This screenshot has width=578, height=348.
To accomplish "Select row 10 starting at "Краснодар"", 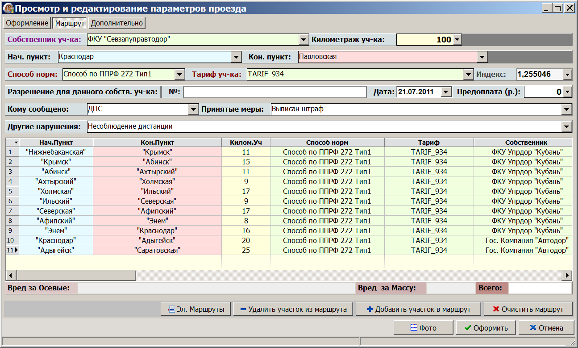I will tap(55, 240).
